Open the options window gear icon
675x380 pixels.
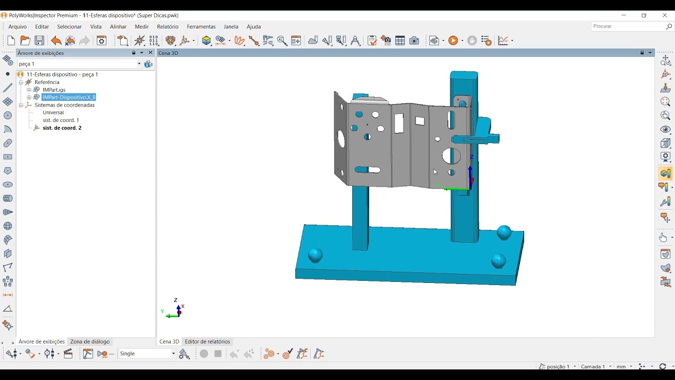coord(102,41)
